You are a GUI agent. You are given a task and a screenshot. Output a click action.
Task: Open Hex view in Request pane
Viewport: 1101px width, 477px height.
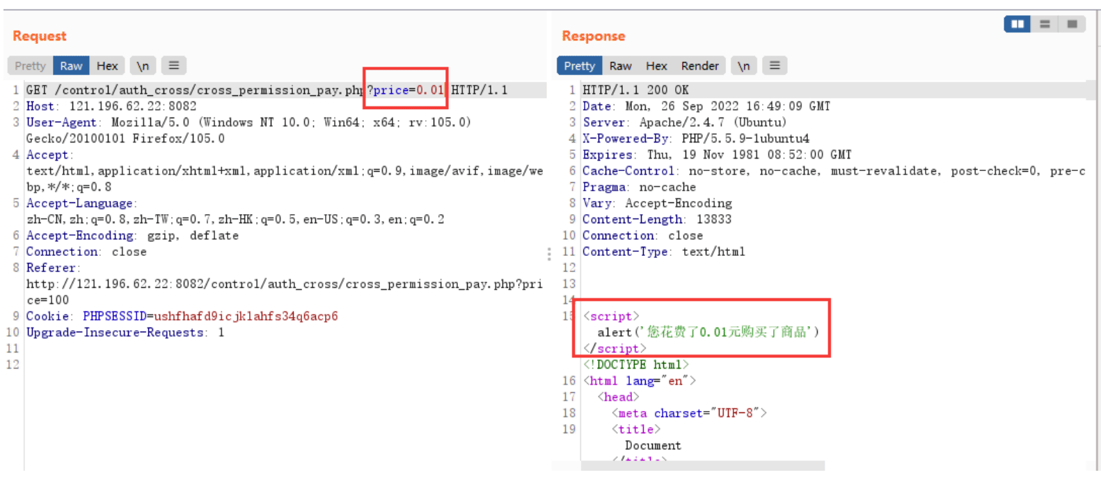[107, 65]
